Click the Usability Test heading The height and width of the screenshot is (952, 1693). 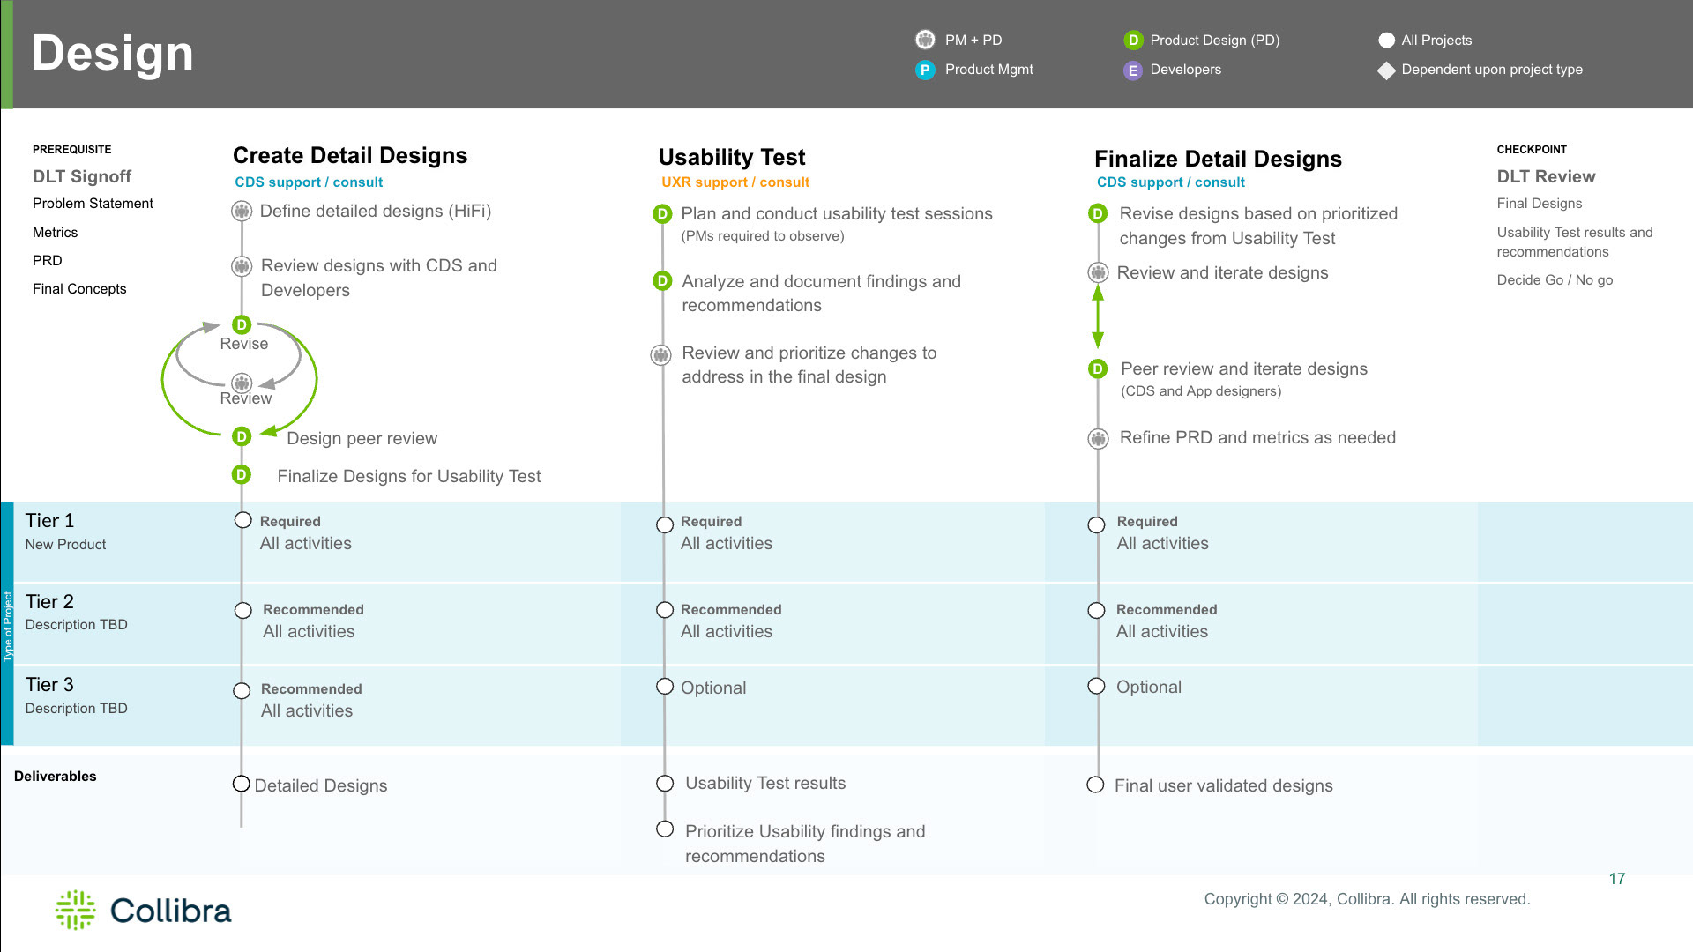tap(732, 158)
